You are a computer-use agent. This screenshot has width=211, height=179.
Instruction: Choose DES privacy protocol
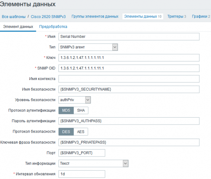pos(66,132)
